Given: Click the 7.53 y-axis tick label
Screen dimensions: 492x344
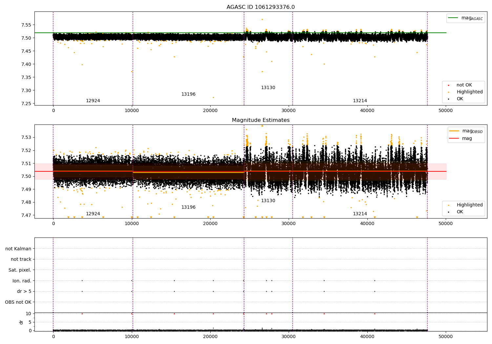Looking at the screenshot, I should pos(26,138).
